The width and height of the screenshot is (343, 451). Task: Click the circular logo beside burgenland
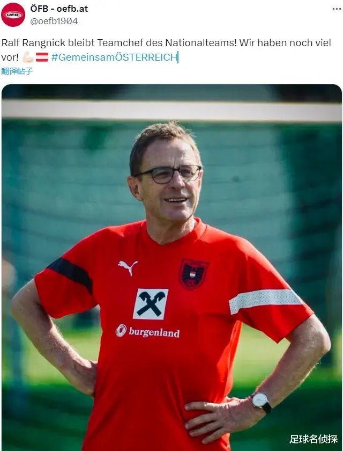[x=121, y=331]
